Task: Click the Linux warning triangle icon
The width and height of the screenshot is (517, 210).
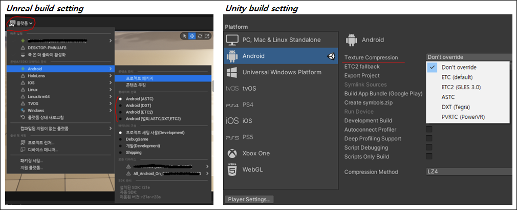Action: pos(23,90)
